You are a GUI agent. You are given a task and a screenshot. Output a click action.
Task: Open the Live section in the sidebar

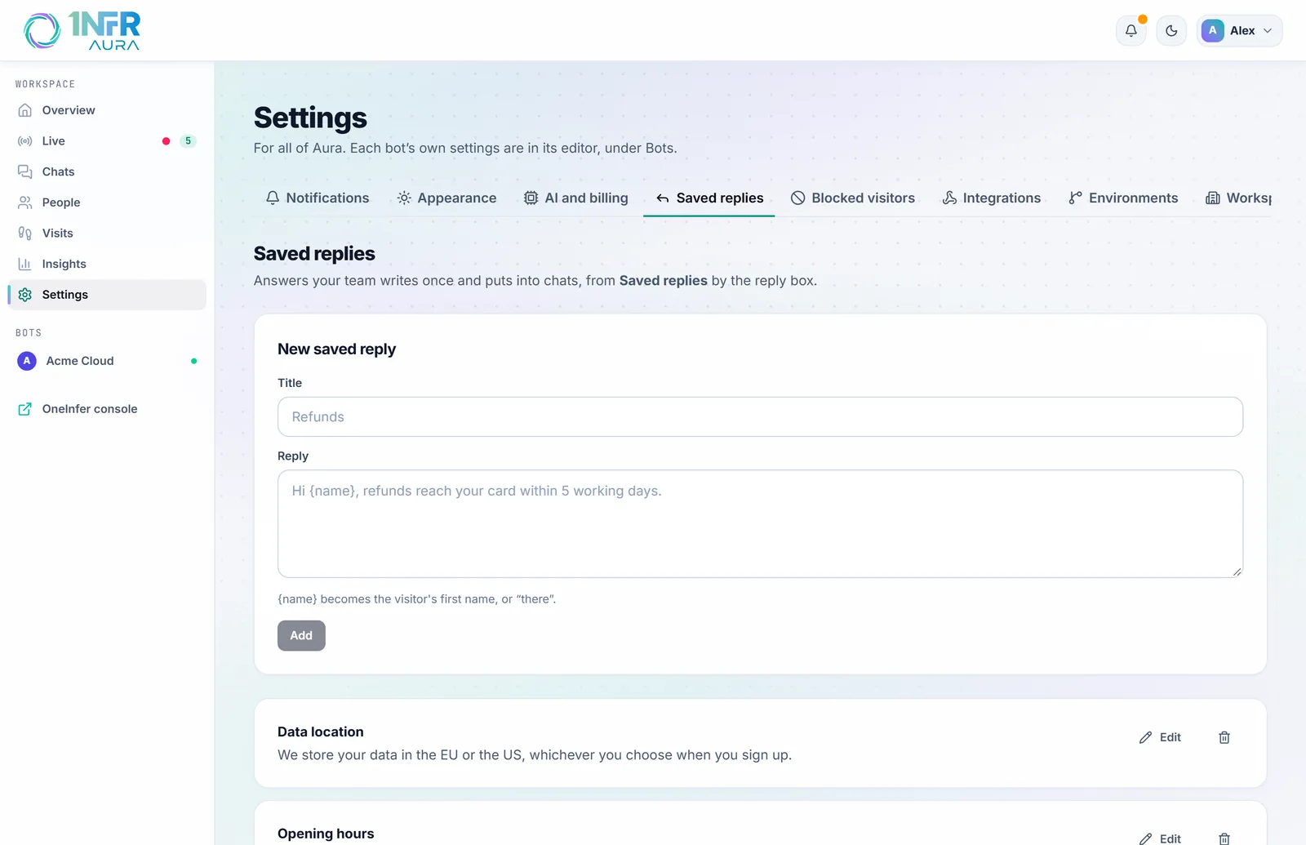tap(107, 141)
